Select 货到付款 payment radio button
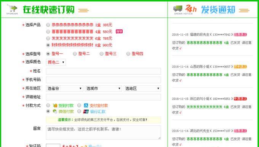This screenshot has width=259, height=147. click(x=48, y=105)
